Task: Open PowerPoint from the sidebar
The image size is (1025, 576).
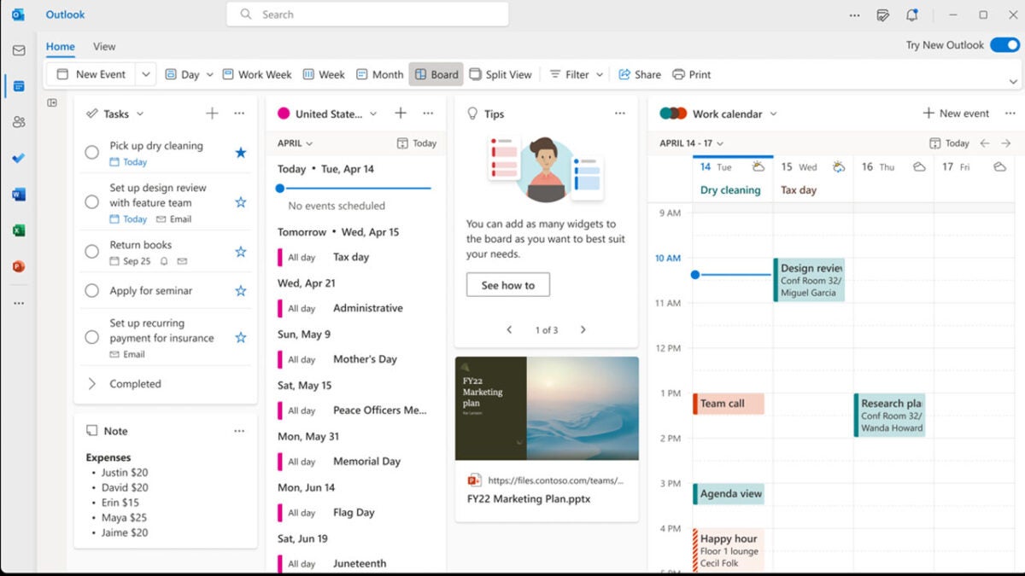Action: (19, 266)
